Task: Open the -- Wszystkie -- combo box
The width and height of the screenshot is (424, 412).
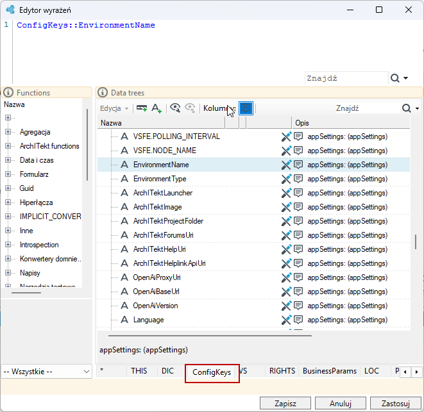Action: [x=47, y=372]
